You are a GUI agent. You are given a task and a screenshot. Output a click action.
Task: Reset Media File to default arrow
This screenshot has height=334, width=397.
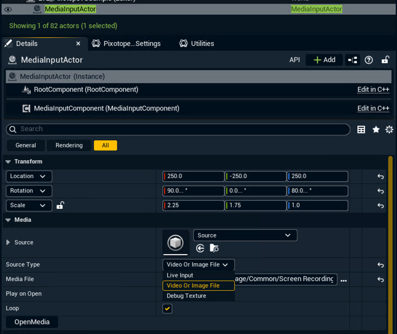tap(381, 280)
